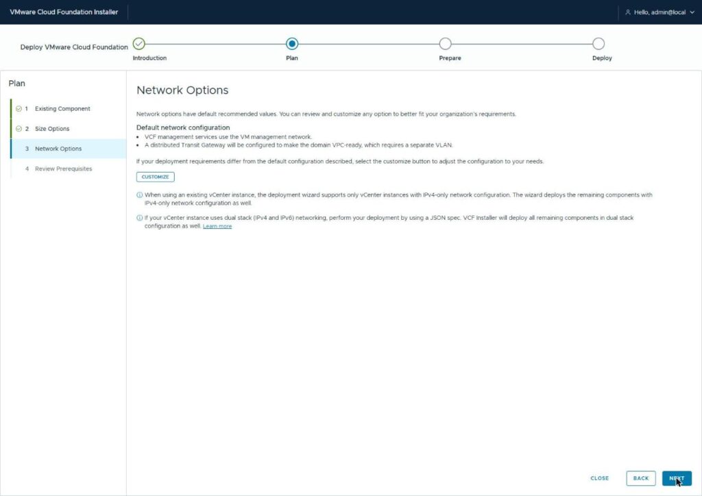Click the Network Options heading
This screenshot has height=496, width=702.
[182, 90]
